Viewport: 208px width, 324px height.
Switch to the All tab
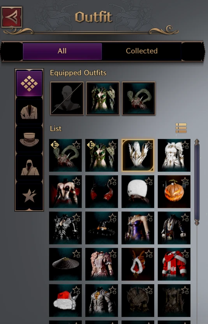click(62, 51)
